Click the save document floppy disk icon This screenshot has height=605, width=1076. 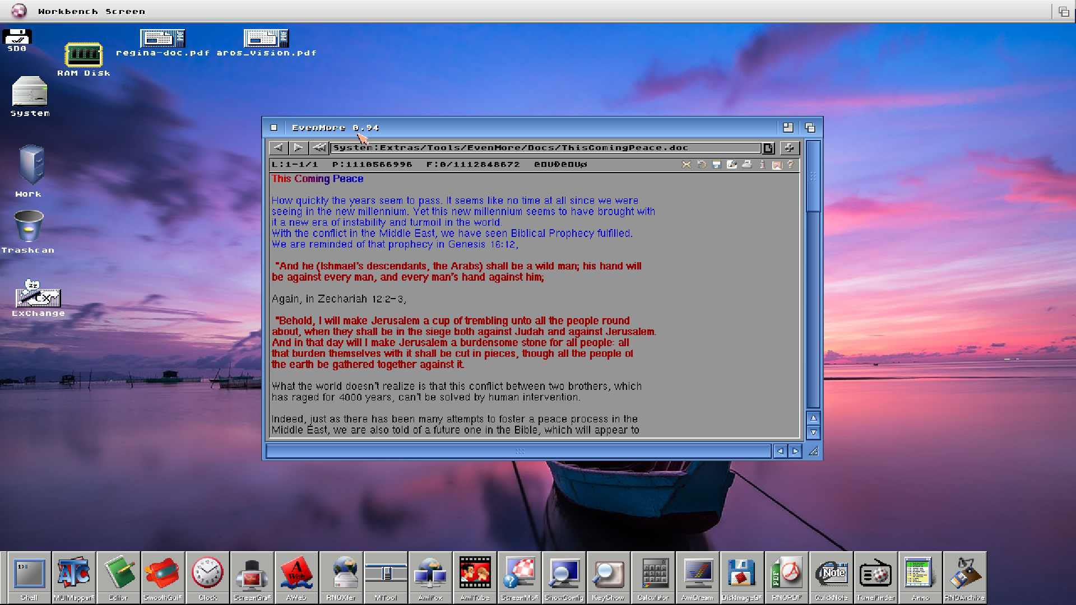(716, 164)
